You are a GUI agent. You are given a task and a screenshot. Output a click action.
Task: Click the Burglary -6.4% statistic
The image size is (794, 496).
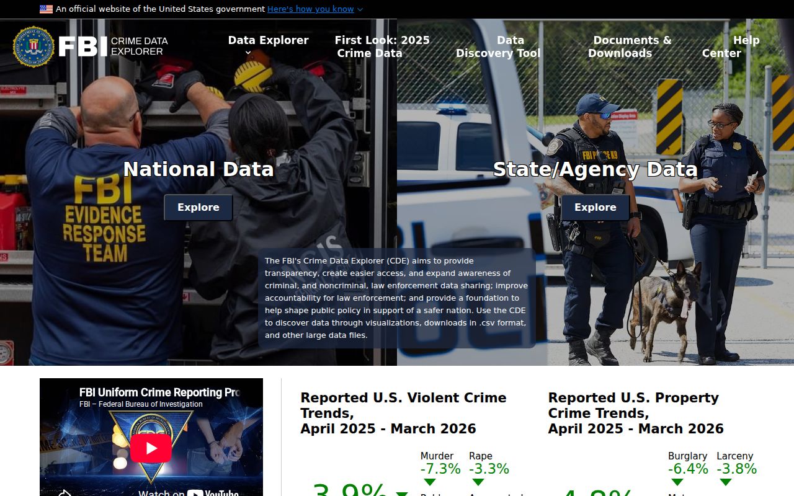[688, 463]
